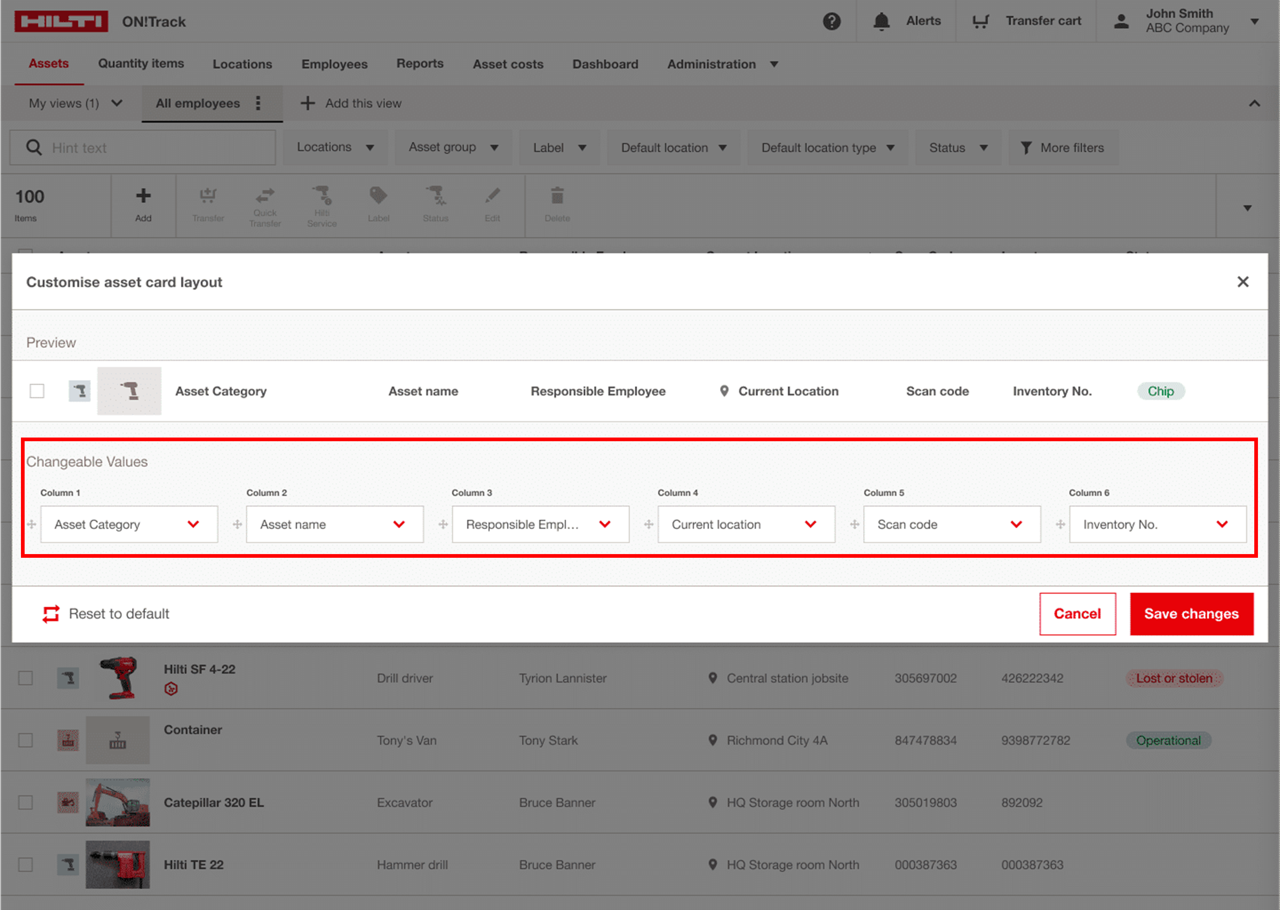This screenshot has height=910, width=1280.
Task: Open the help question mark icon
Action: tap(832, 21)
